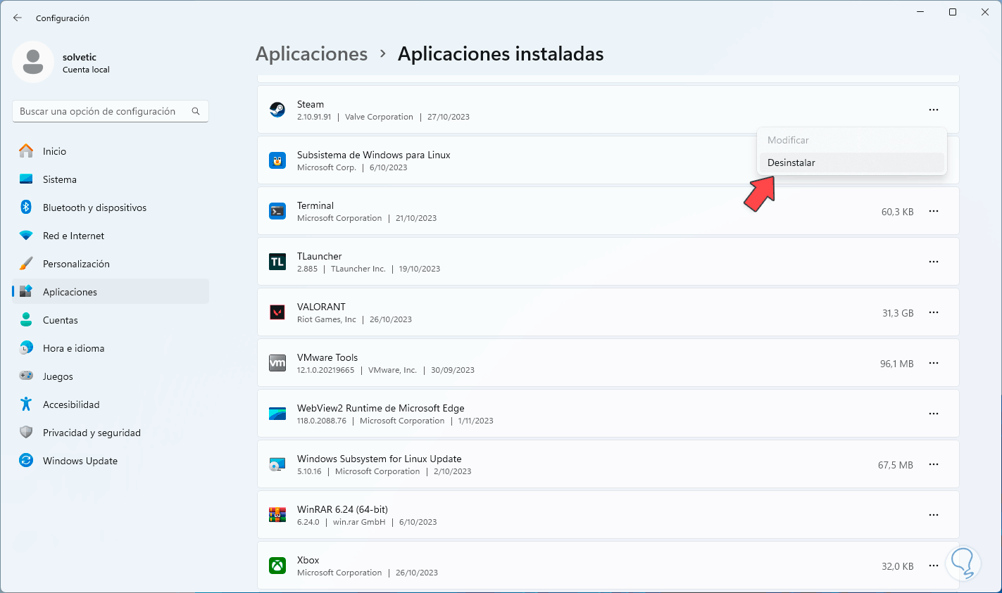Click the Privacidad y seguridad shield icon
The height and width of the screenshot is (593, 1002).
tap(26, 433)
